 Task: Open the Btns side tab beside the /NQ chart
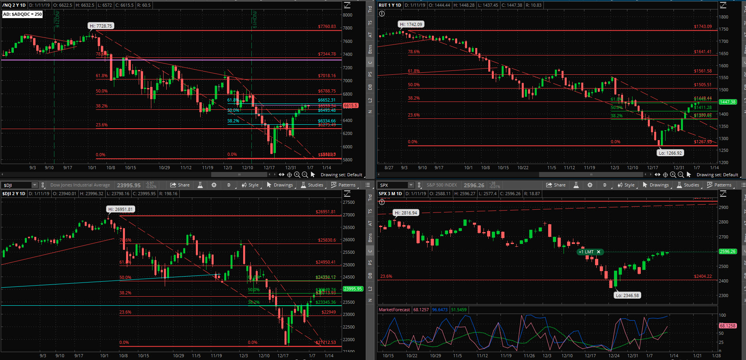coord(370,49)
